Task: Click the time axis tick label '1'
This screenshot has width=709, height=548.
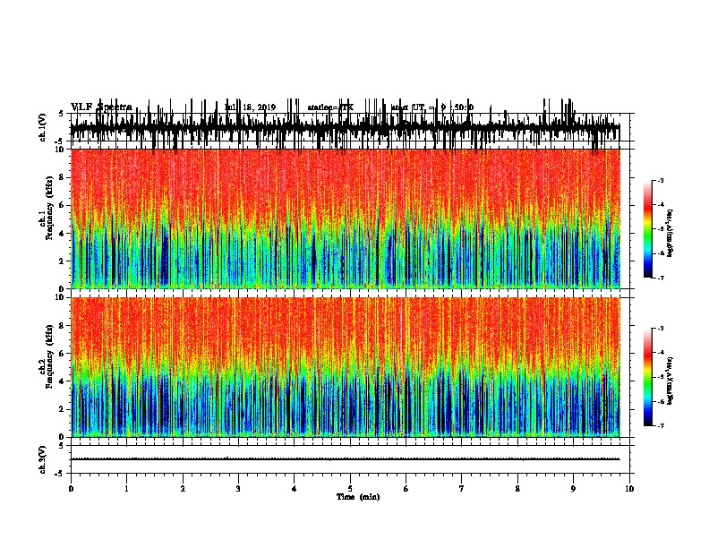Action: click(x=126, y=489)
